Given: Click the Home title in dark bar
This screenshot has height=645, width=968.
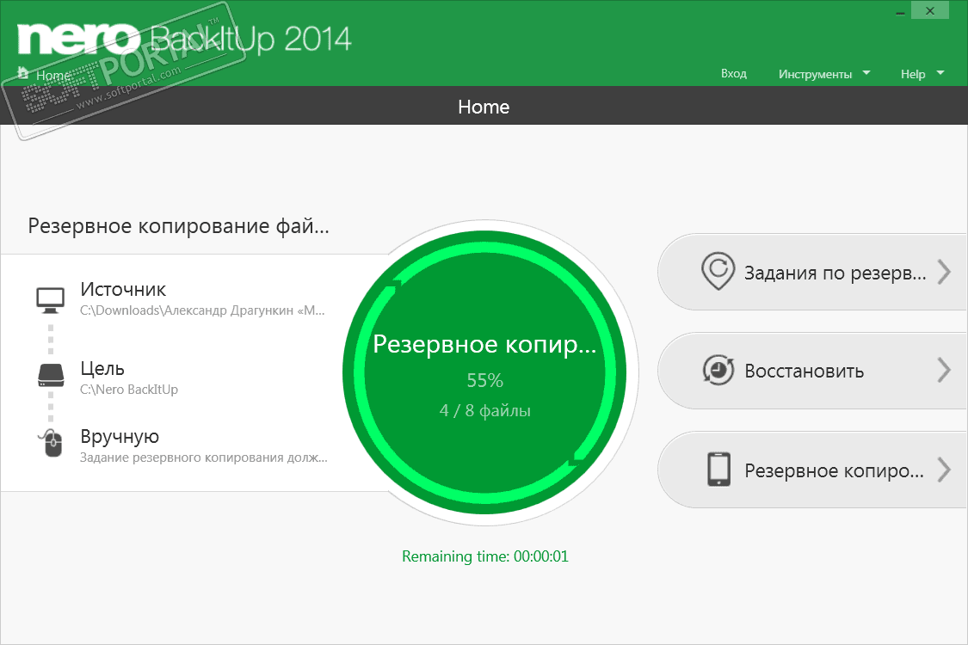Looking at the screenshot, I should click(x=484, y=107).
